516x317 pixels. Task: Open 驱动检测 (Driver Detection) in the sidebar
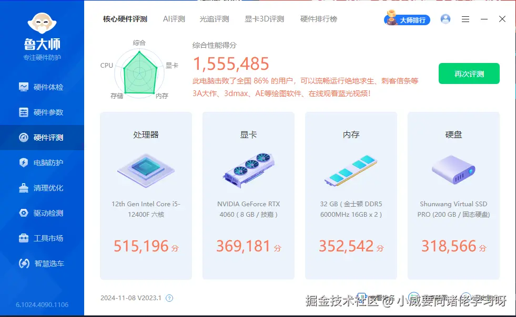point(42,213)
